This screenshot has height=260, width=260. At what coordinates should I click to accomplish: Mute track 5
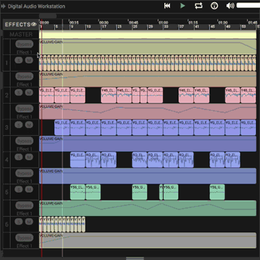point(29,189)
